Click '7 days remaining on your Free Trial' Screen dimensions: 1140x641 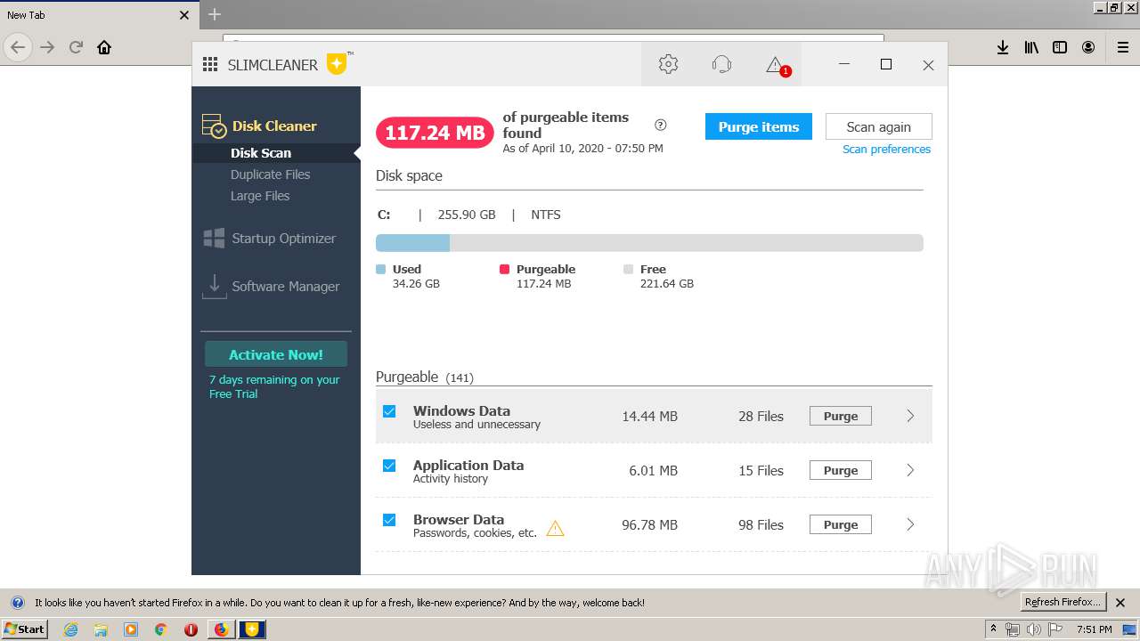274,386
